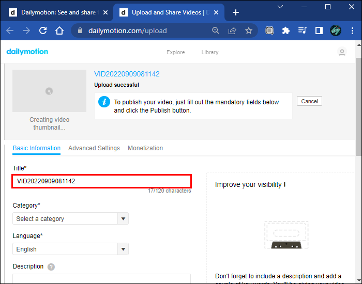Reload the Dailymotion upload page

tap(43, 30)
